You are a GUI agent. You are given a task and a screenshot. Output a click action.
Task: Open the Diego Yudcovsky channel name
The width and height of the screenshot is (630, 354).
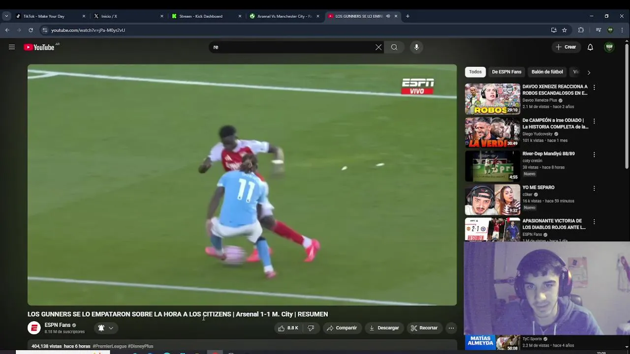(537, 134)
